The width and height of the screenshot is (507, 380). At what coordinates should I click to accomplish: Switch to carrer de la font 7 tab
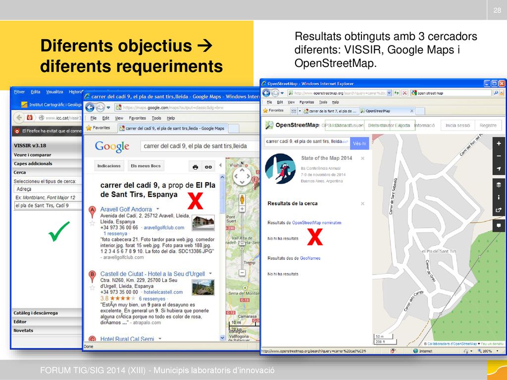(x=330, y=111)
